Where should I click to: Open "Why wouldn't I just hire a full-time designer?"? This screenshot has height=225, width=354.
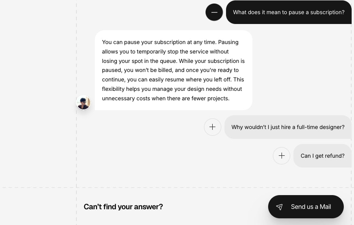[288, 127]
